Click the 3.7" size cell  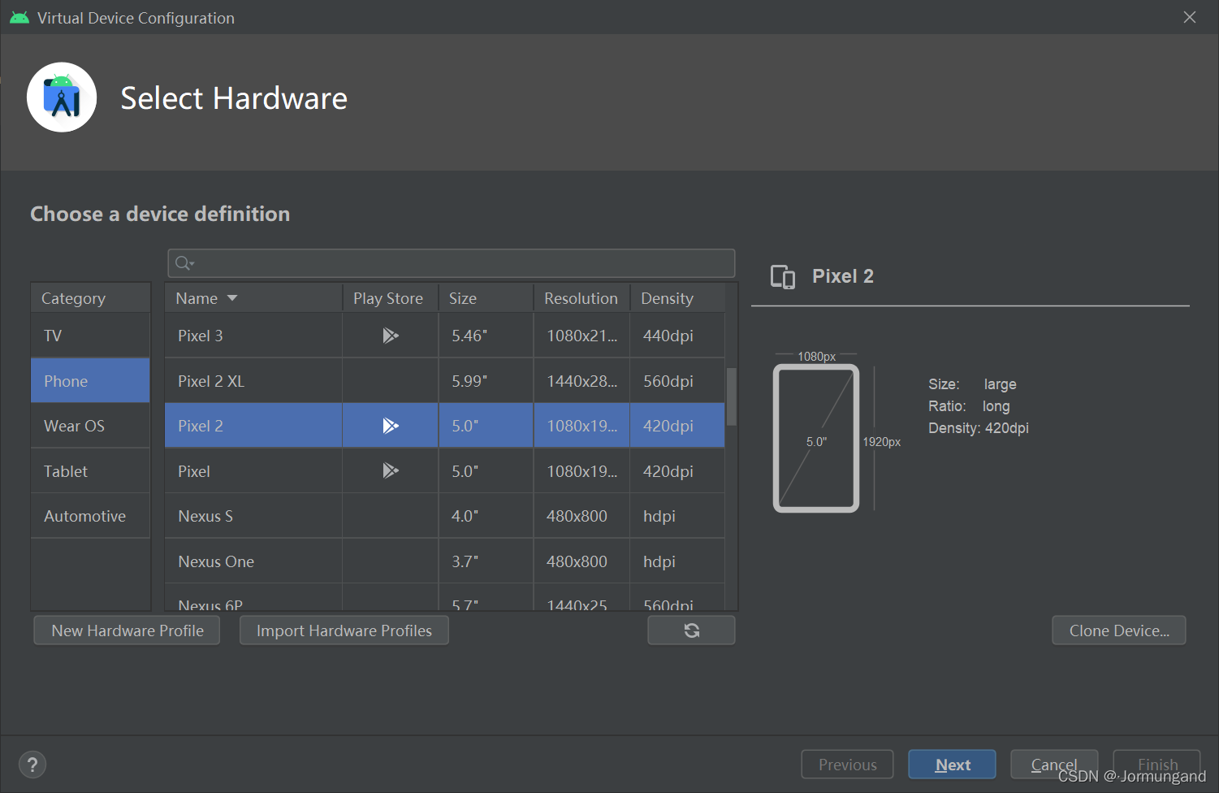(x=486, y=561)
